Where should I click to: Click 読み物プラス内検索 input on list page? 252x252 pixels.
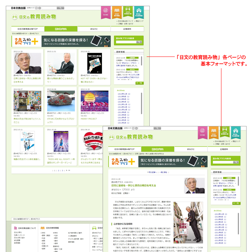[x=126, y=42]
